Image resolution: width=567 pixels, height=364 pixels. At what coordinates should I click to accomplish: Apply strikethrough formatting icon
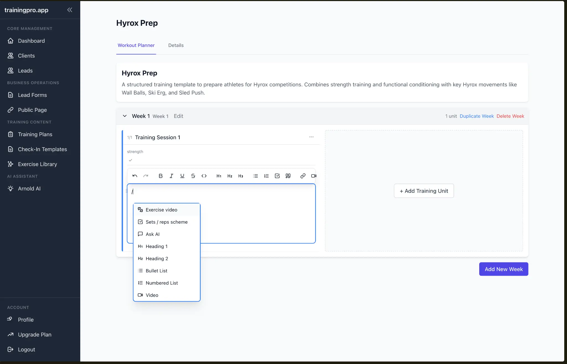[x=193, y=176]
